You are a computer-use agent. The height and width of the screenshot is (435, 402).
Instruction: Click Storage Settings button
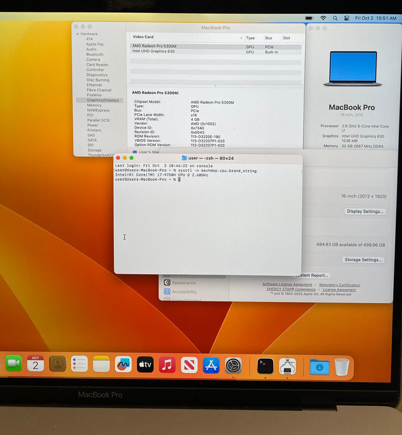coord(363,260)
